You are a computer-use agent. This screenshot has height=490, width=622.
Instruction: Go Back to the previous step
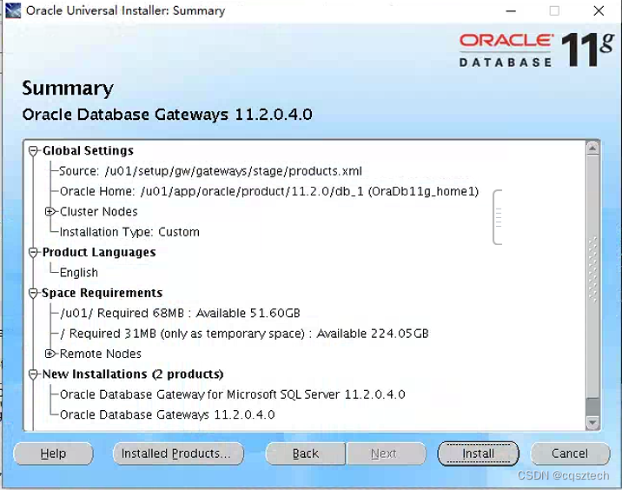click(305, 454)
